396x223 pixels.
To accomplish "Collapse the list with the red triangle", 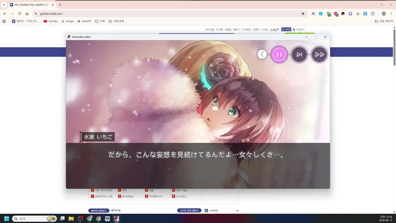I will point(237,211).
